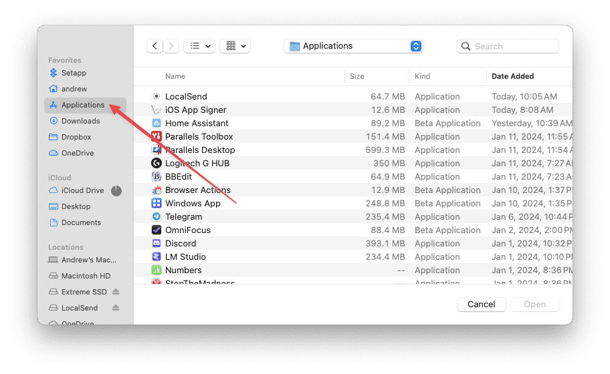Select the BBEdit app icon
Screen dimensions: 610x374
click(x=157, y=177)
